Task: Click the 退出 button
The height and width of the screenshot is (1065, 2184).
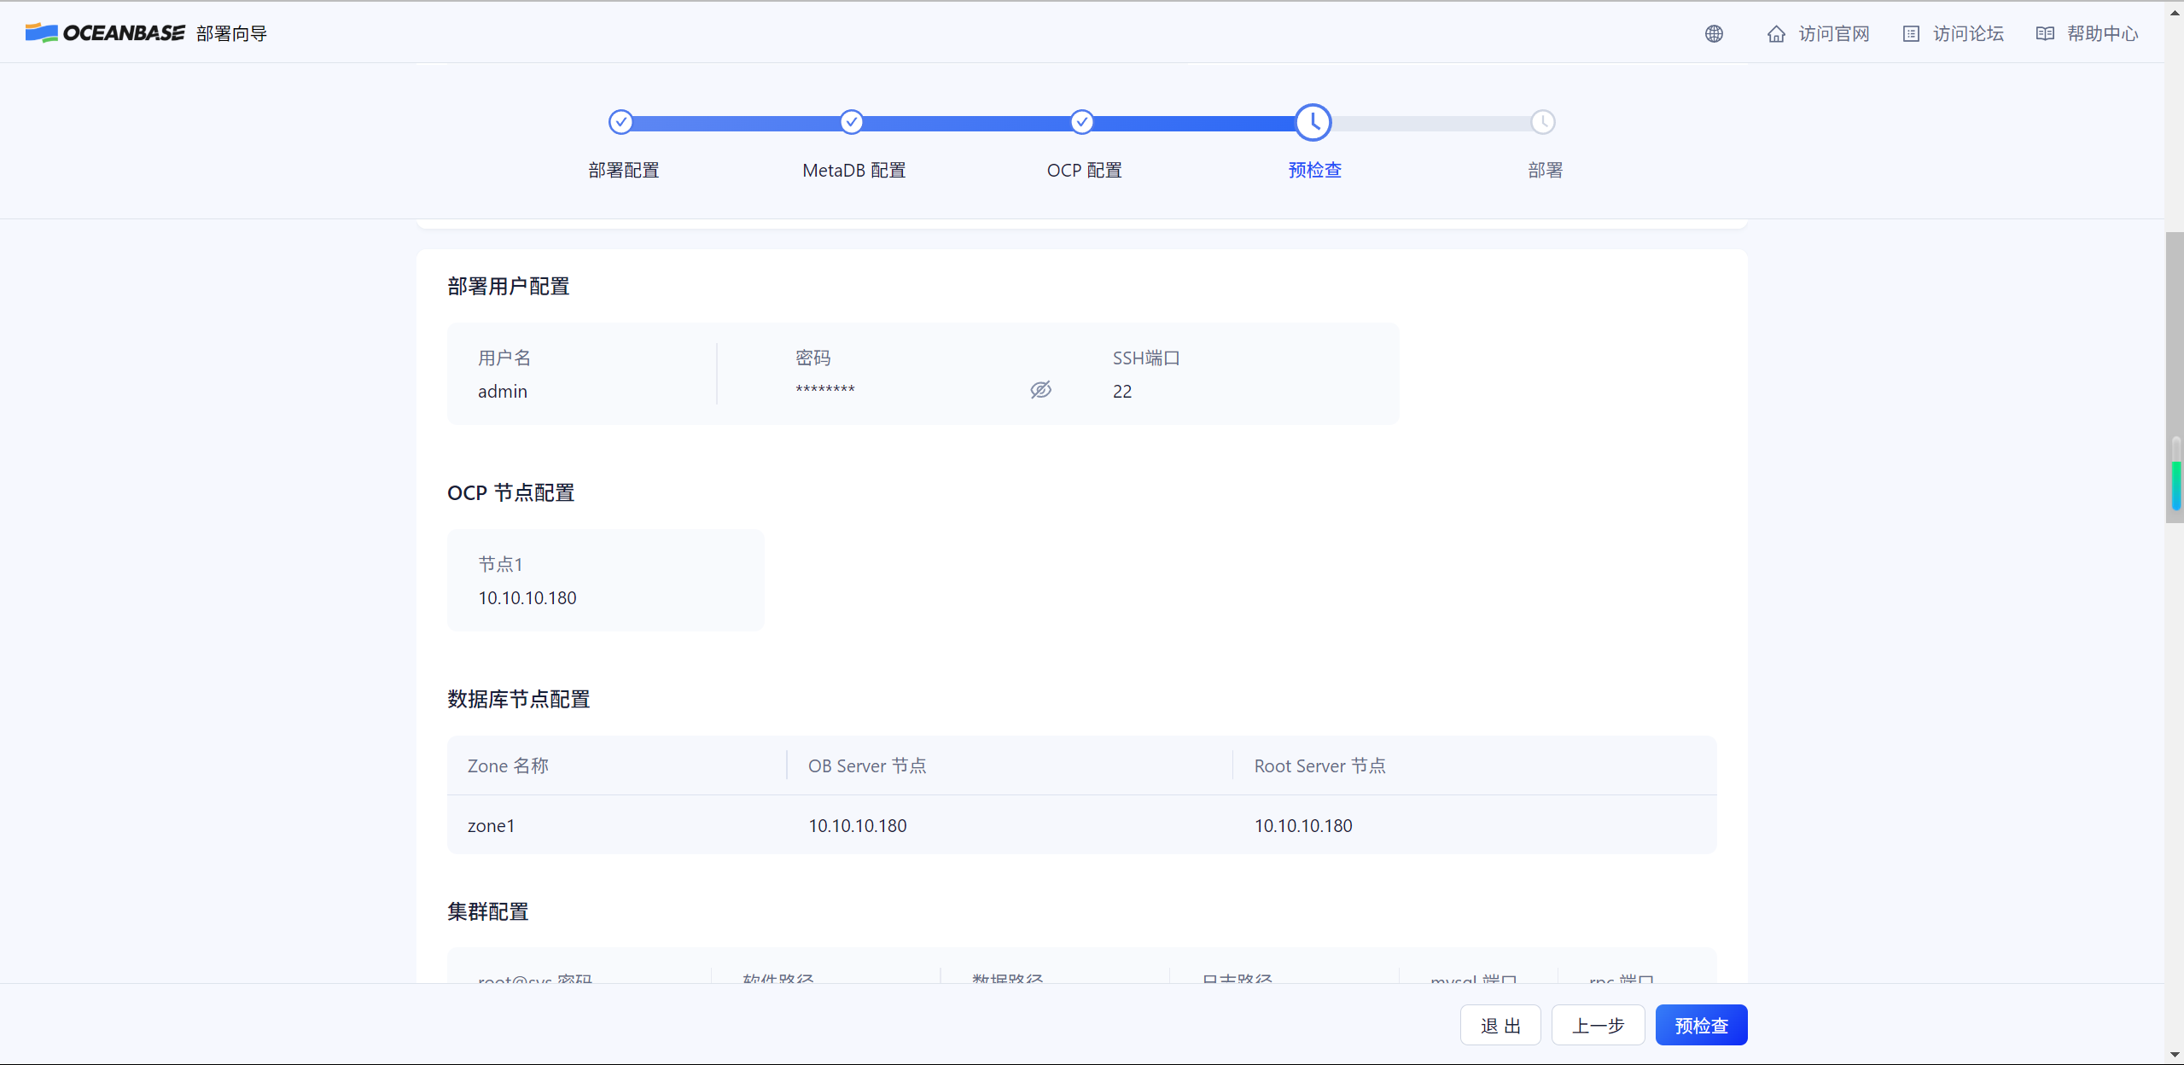Action: [1500, 1025]
